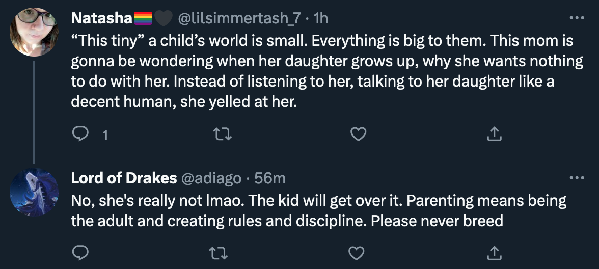This screenshot has width=599, height=269.
Task: Open Natasha's tweet text for details
Action: (x=327, y=72)
